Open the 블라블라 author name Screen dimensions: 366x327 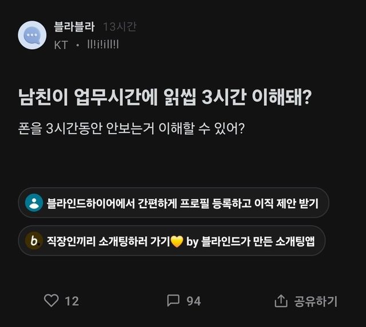[x=74, y=27]
